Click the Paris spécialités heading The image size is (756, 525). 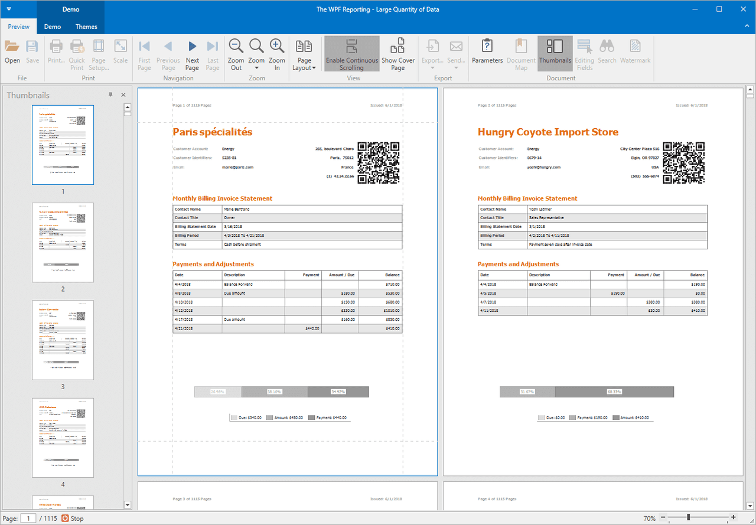click(x=212, y=132)
